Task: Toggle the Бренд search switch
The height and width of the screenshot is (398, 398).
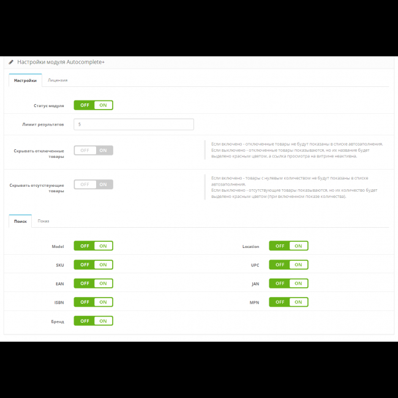Action: [93, 321]
